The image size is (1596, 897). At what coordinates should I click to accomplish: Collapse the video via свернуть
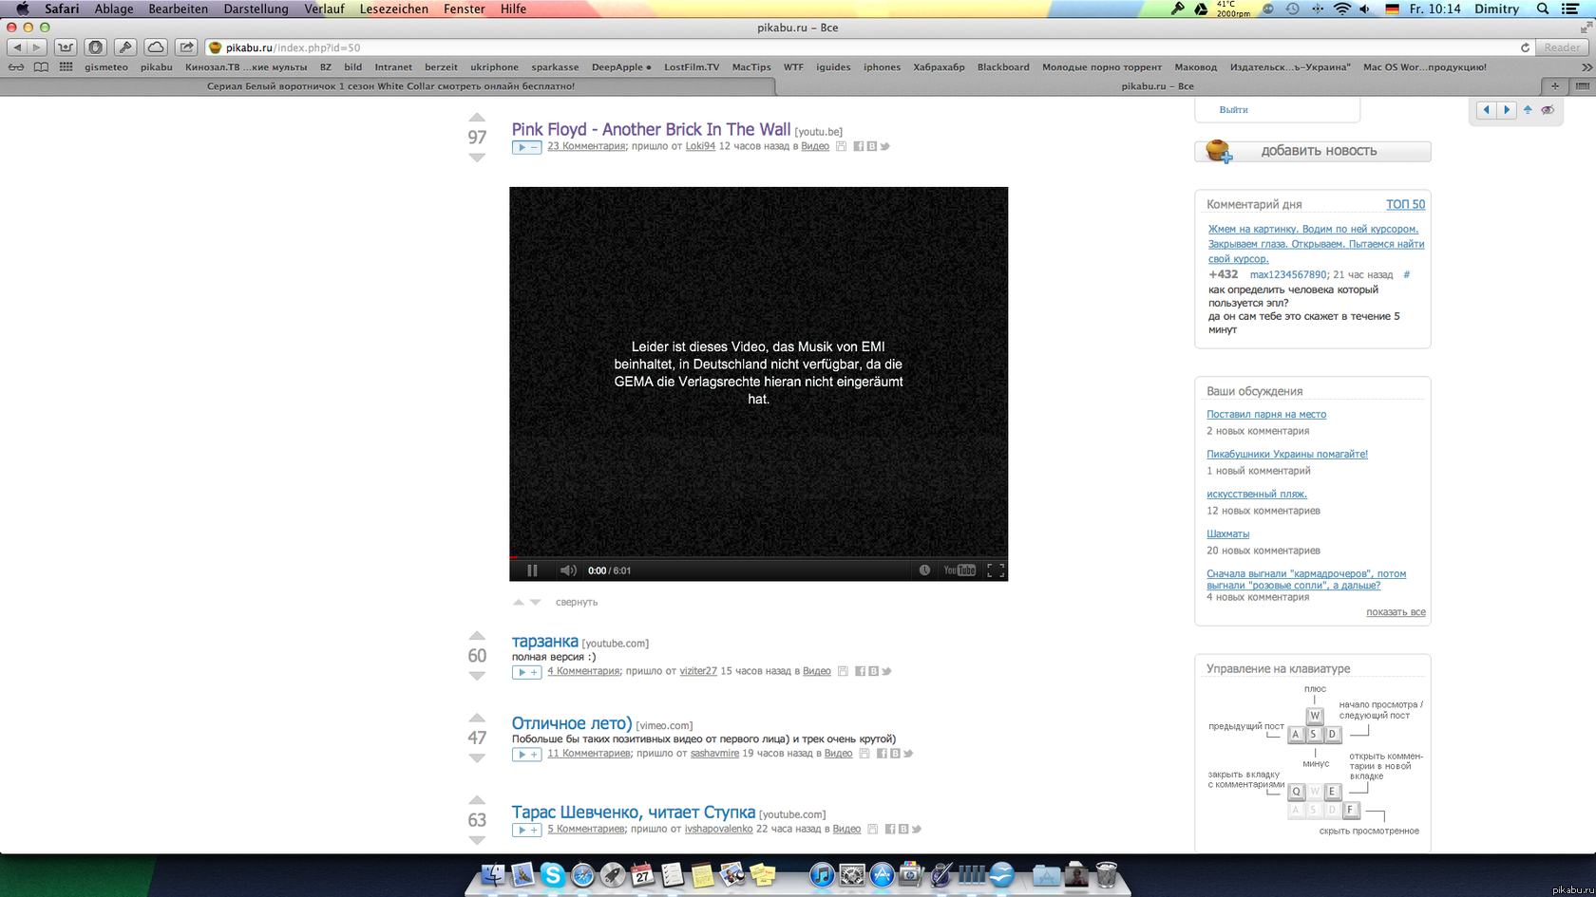coord(576,602)
